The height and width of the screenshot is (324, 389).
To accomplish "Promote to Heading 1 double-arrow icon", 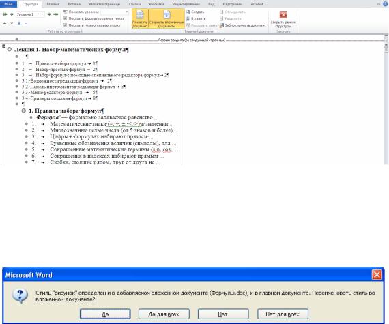I will coord(5,14).
